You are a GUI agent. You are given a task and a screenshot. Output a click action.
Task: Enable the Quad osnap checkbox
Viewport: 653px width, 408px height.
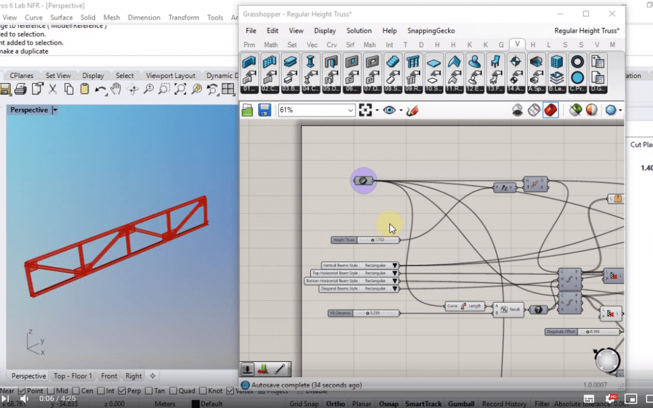tap(173, 391)
